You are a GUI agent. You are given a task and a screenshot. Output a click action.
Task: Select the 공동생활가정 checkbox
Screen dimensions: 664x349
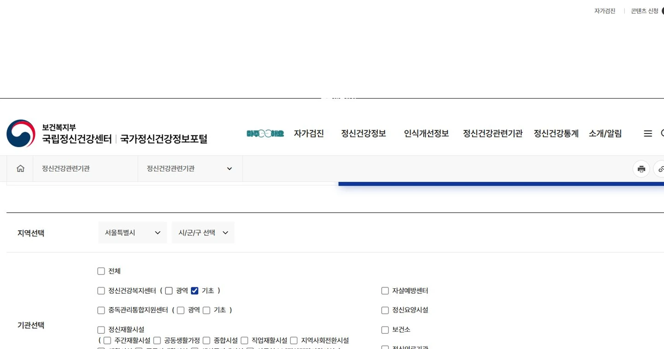pos(157,340)
